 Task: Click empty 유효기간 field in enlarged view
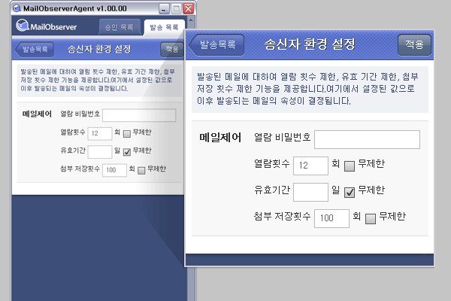tap(310, 192)
